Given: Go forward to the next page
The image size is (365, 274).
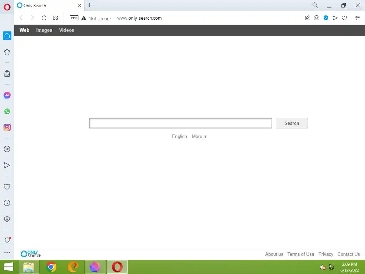Looking at the screenshot, I should tap(32, 18).
